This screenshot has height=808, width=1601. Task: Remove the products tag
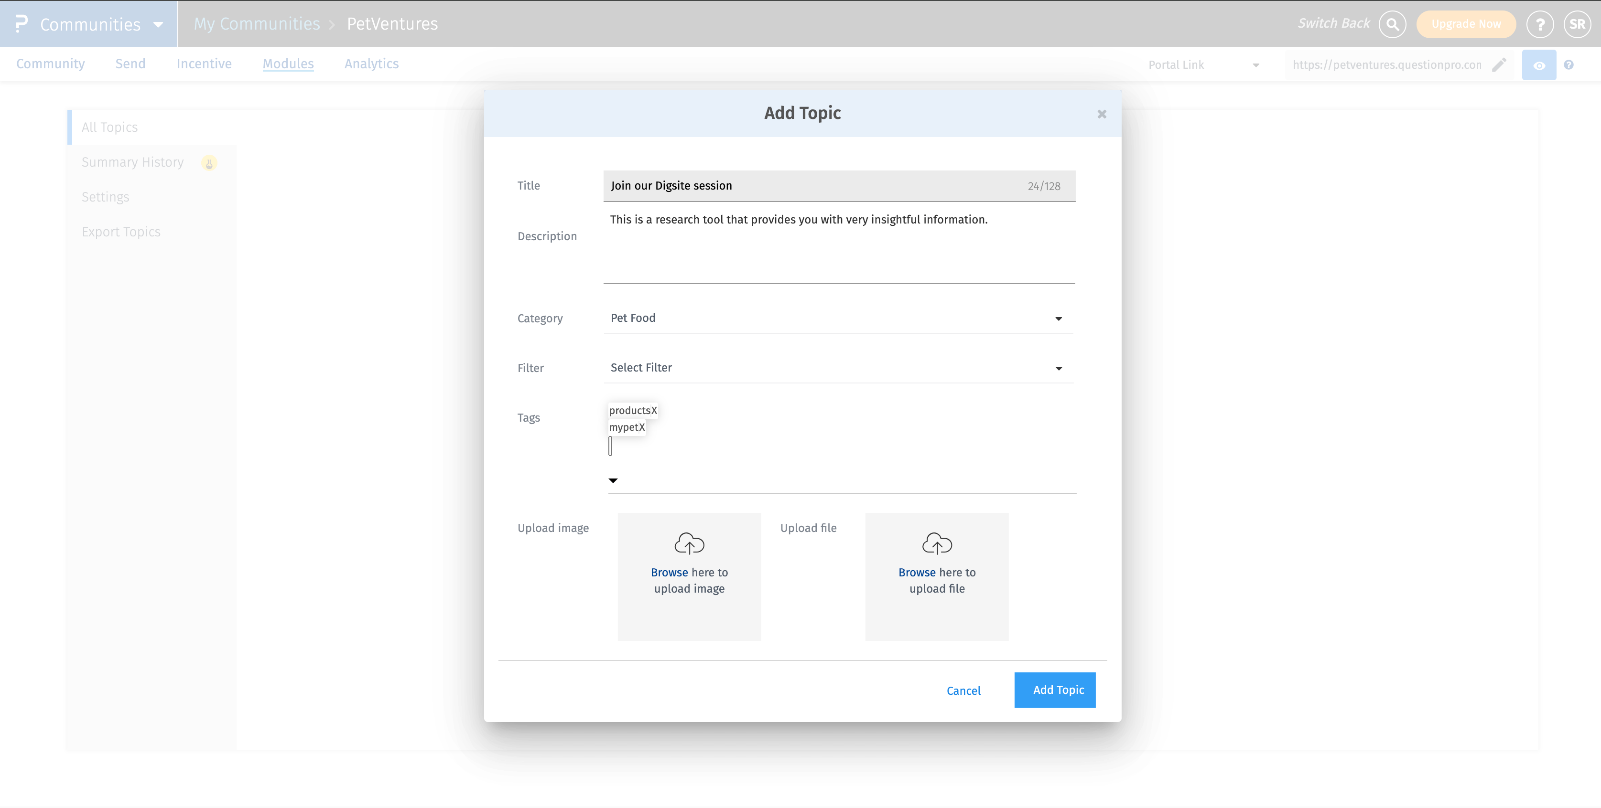tap(653, 410)
